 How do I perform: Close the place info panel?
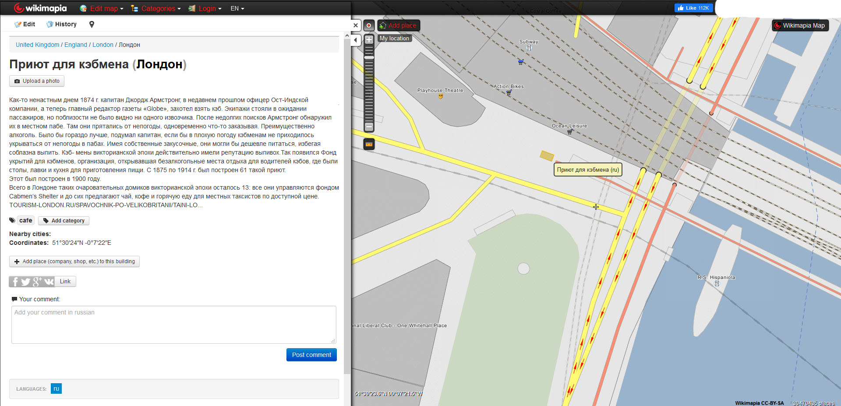coord(356,25)
